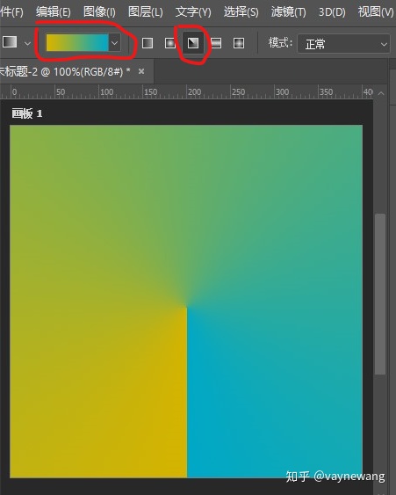The height and width of the screenshot is (495, 396).
Task: Select the Angle gradient type icon
Action: click(x=193, y=43)
